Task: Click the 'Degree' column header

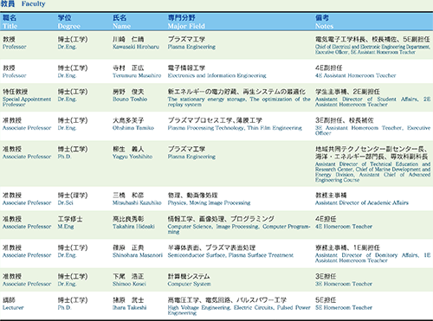Action: [69, 26]
